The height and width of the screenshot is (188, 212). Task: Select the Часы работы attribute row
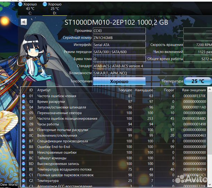click(x=114, y=124)
